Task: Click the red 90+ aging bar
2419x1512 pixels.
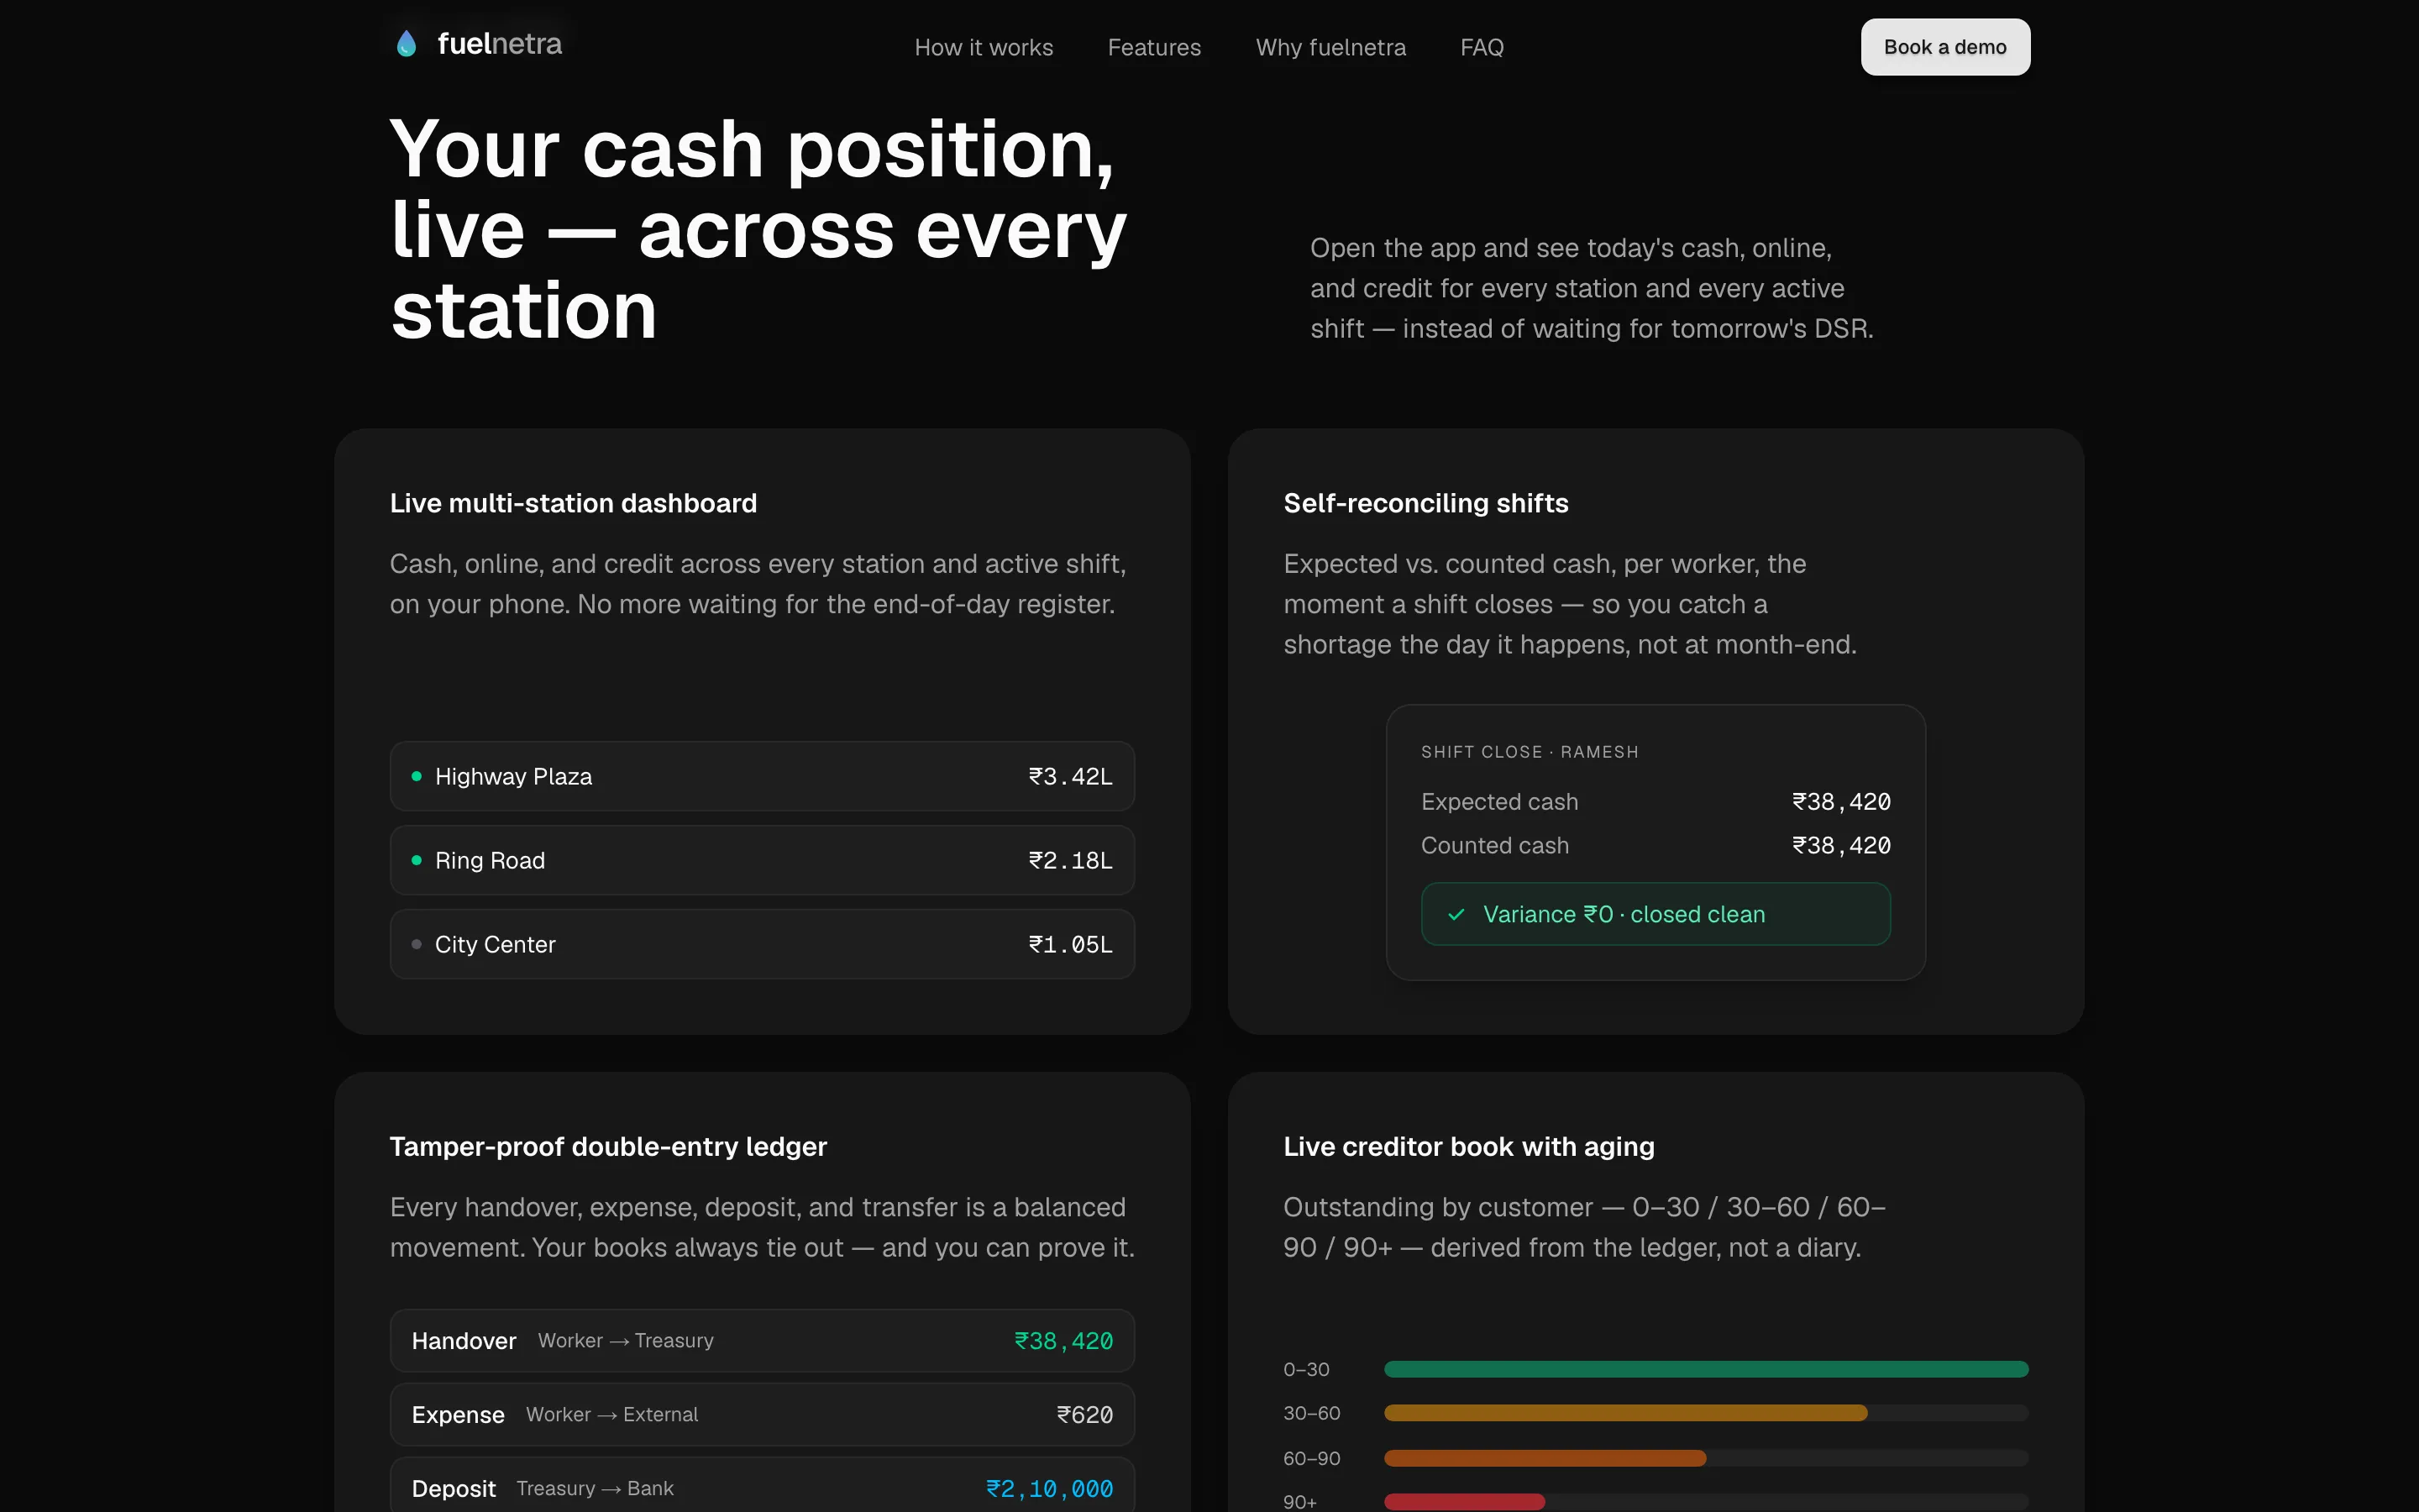Action: 1464,1502
